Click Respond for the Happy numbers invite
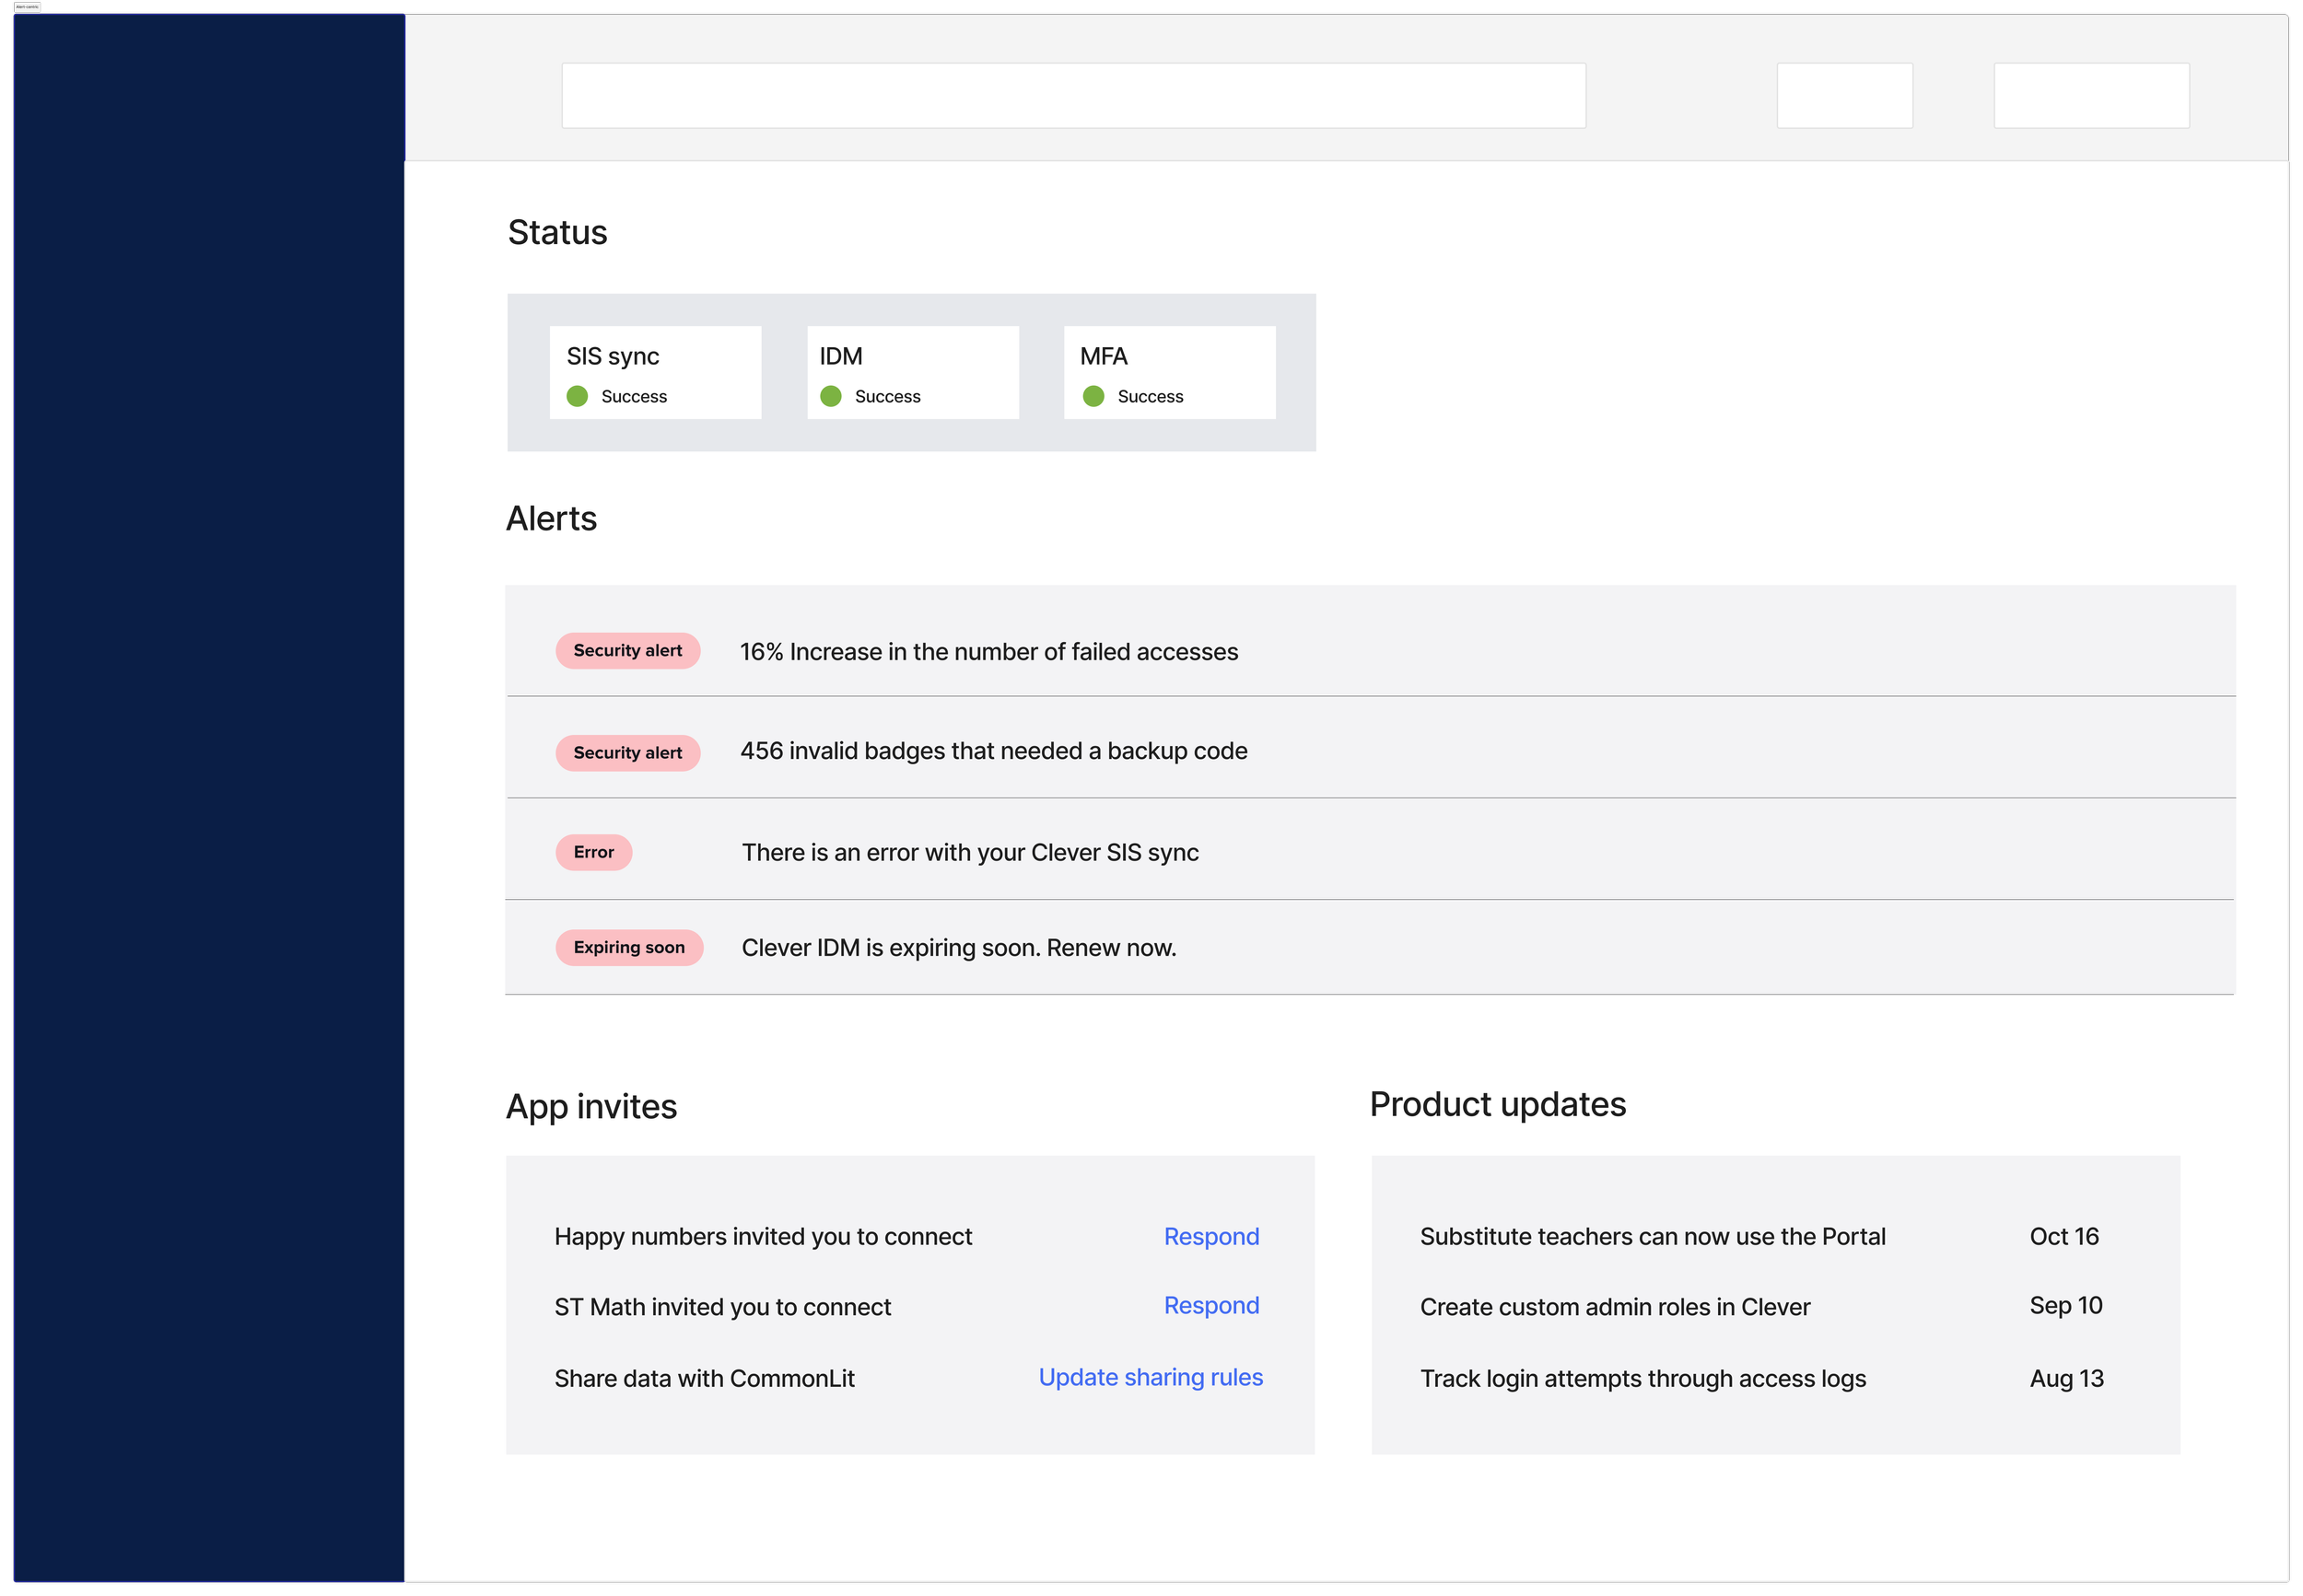 (1211, 1236)
